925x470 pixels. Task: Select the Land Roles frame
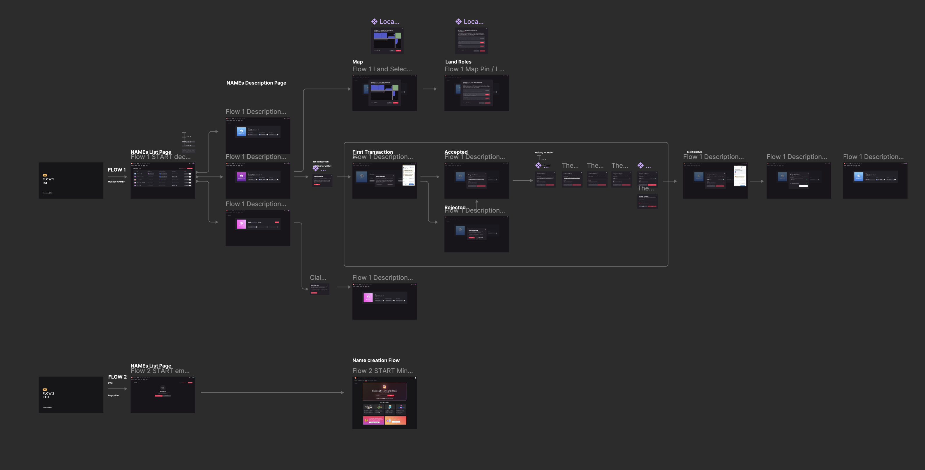[476, 93]
